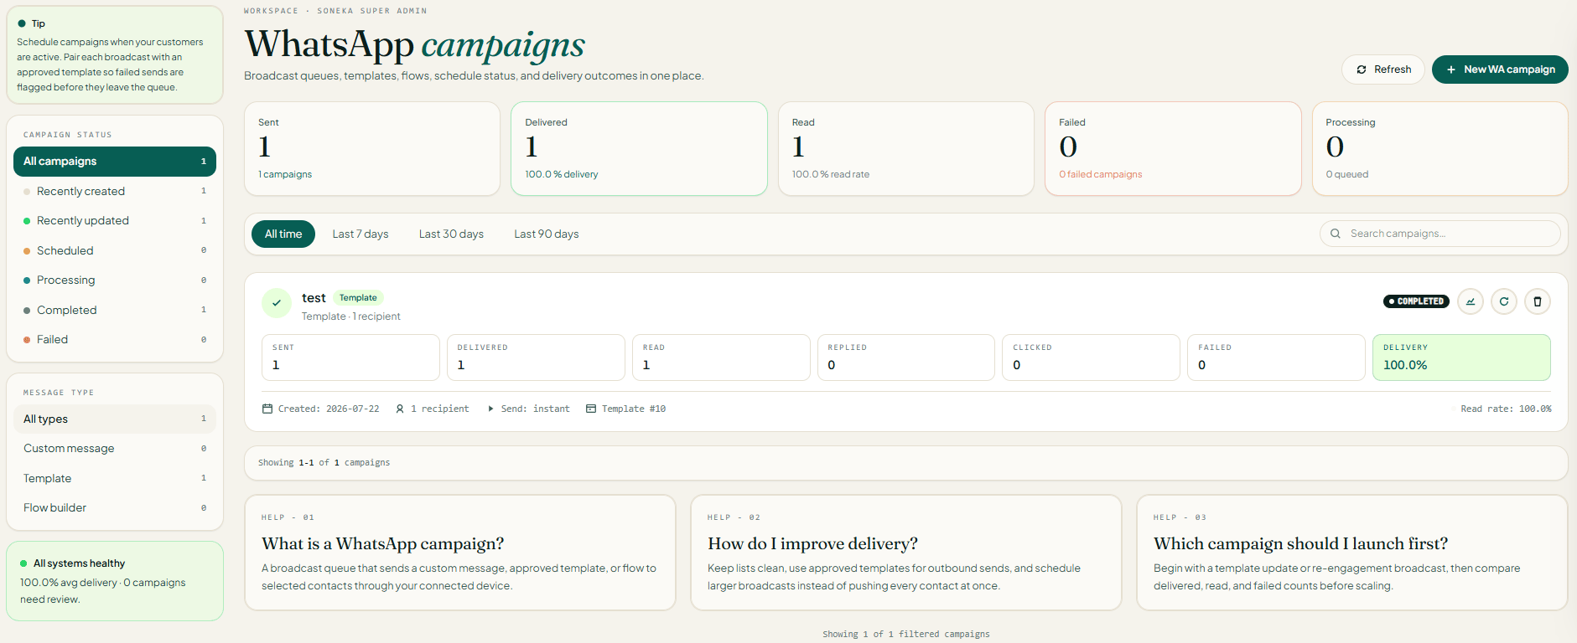Click '0 failed campaigns' text
1577x643 pixels.
[x=1100, y=174]
